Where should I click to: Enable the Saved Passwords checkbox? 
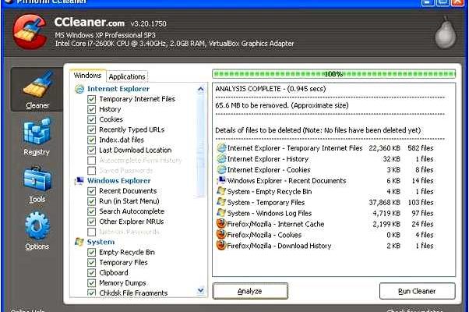pyautogui.click(x=91, y=171)
